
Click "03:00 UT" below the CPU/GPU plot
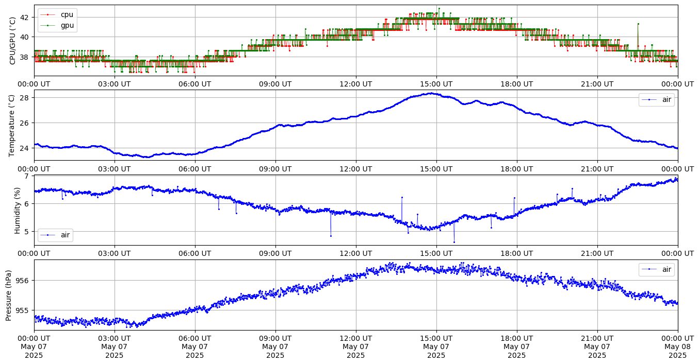(115, 84)
